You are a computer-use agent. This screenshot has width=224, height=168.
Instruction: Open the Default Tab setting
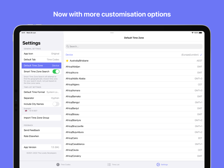click(x=41, y=60)
